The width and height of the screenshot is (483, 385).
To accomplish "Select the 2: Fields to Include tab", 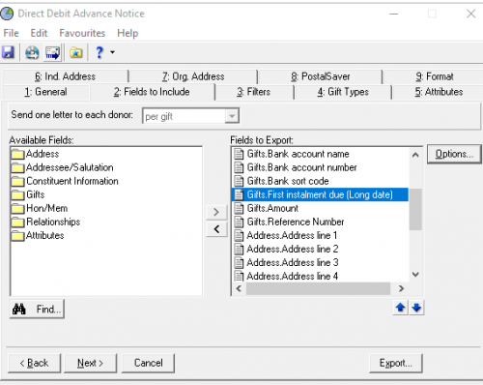I will click(x=152, y=92).
